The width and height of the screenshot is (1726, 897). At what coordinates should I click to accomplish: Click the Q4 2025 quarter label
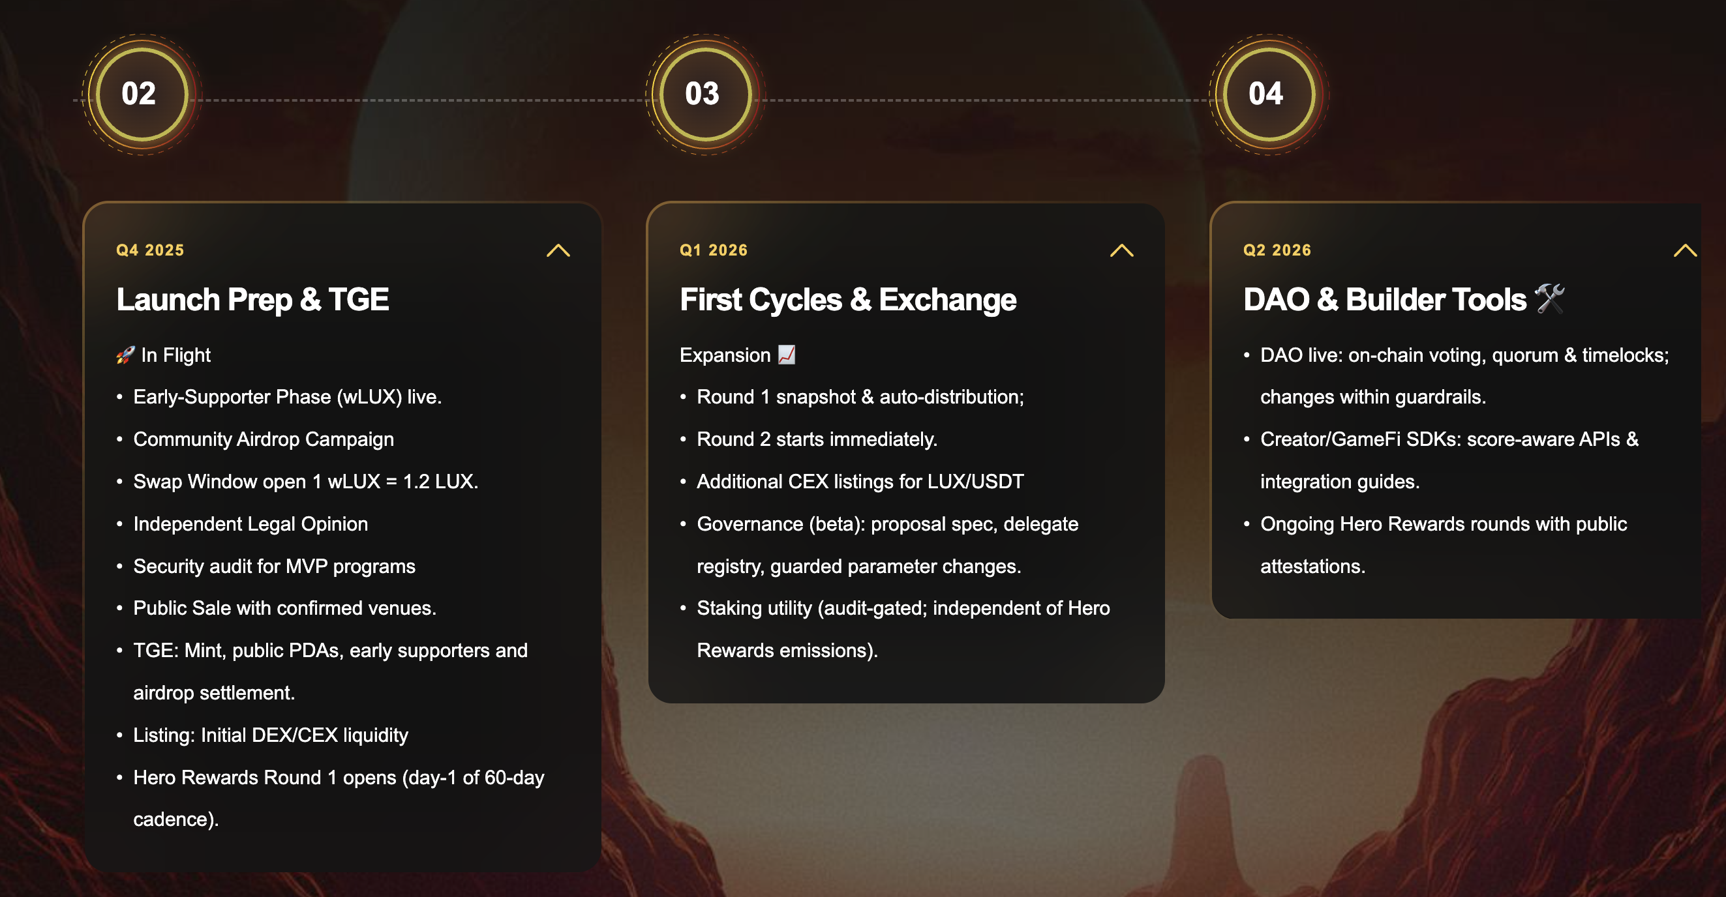point(150,250)
